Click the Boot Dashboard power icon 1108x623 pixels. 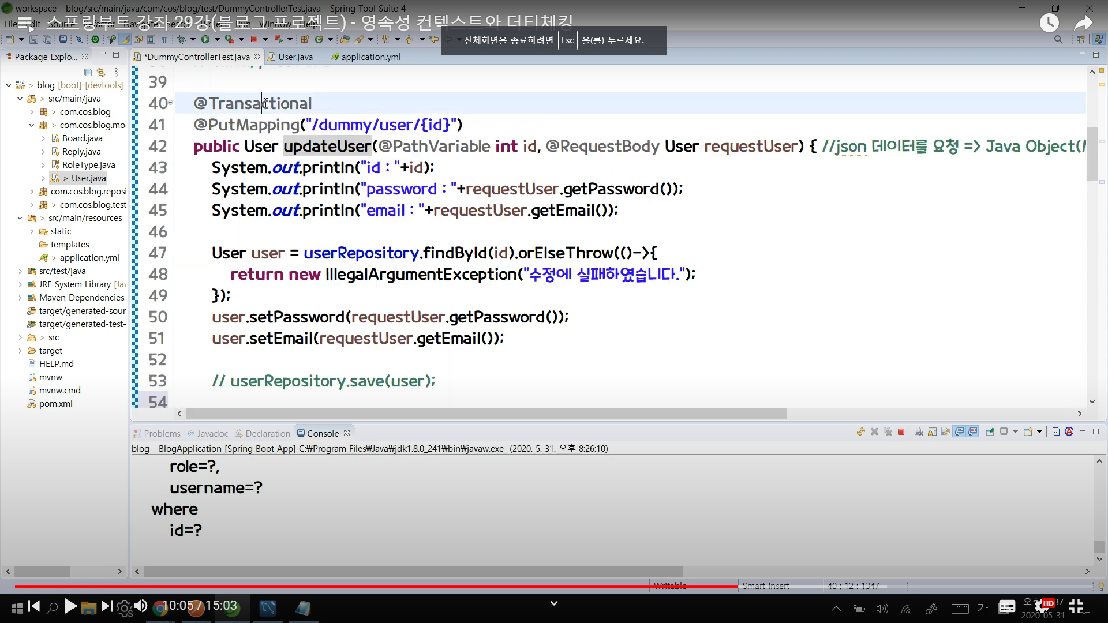pos(95,39)
